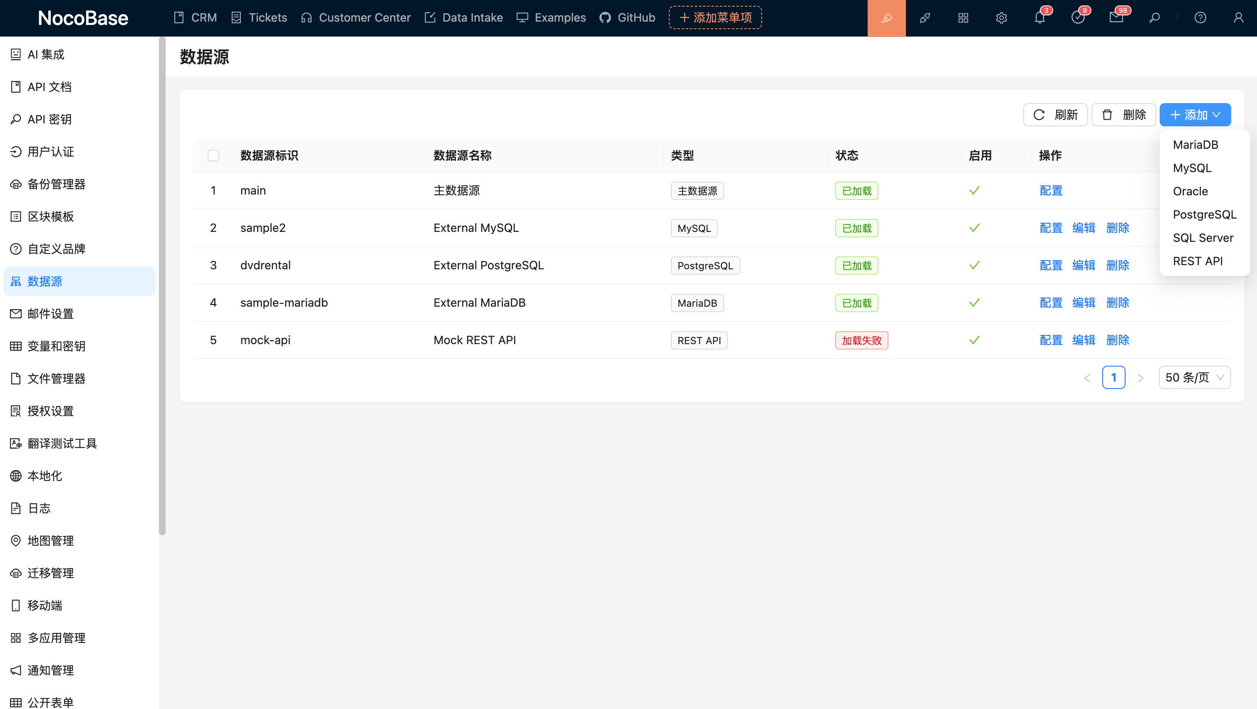1257x709 pixels.
Task: Expand the 添加 dropdown button
Action: point(1195,115)
